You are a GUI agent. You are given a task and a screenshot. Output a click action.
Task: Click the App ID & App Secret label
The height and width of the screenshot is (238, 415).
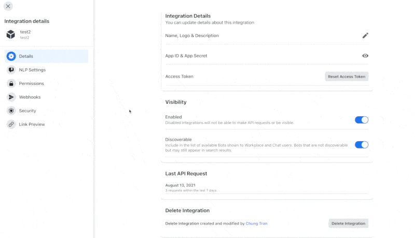[x=186, y=56]
